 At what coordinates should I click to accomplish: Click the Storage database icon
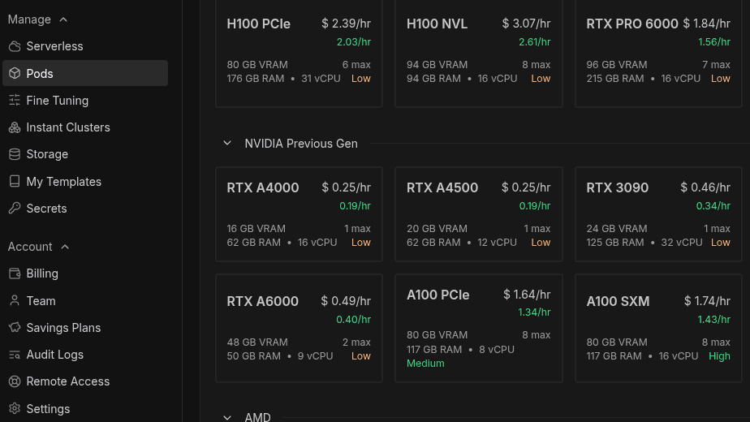coord(15,154)
